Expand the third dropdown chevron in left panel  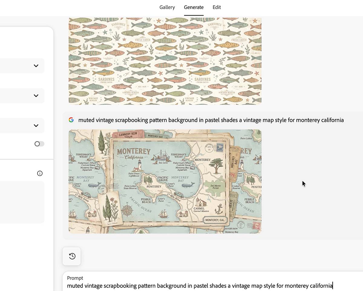[x=36, y=125]
